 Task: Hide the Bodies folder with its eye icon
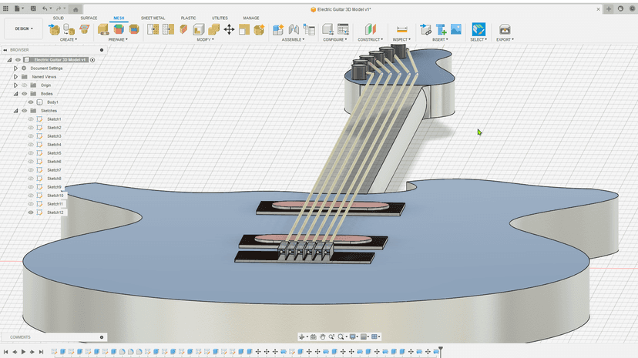tap(24, 94)
